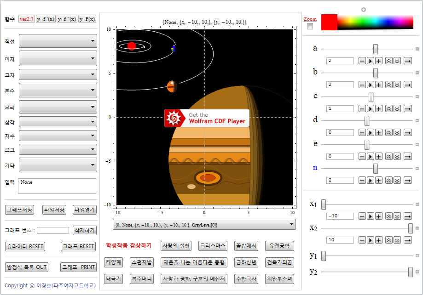423x295 pixels.
Task: Click the faster double-up arrow for d
Action: pos(389,132)
